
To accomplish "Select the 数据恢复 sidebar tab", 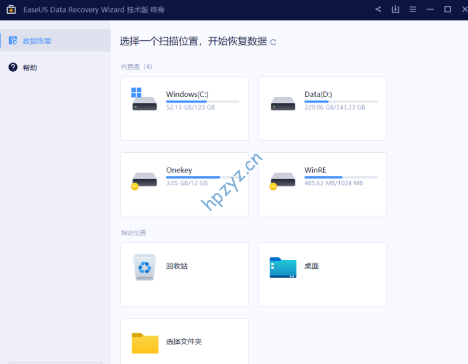I will click(x=37, y=41).
